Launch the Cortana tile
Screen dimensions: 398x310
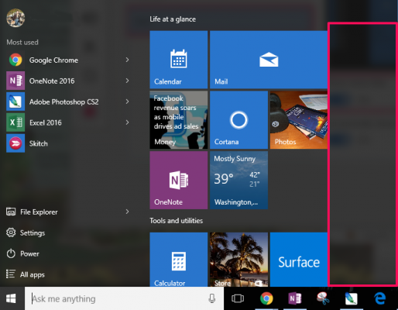238,120
